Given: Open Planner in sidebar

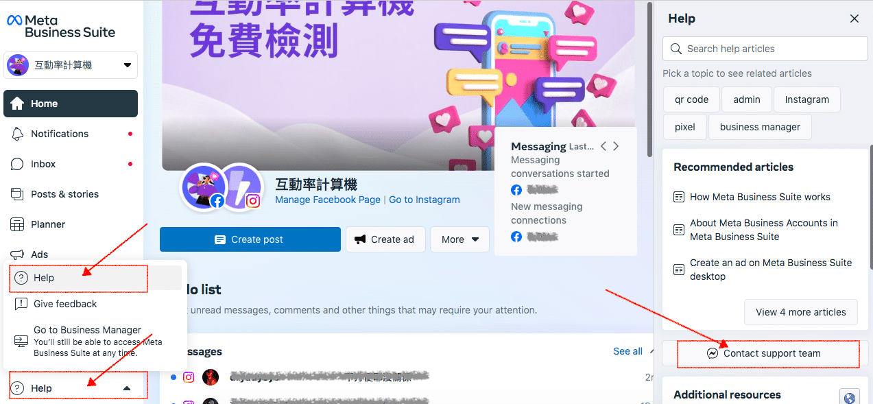Looking at the screenshot, I should coord(71,224).
